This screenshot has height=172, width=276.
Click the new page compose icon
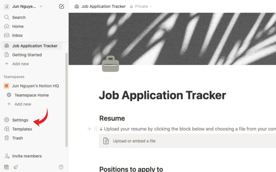point(62,7)
